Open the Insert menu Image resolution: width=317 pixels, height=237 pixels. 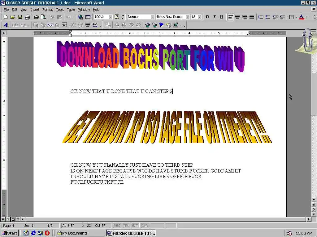(x=35, y=10)
